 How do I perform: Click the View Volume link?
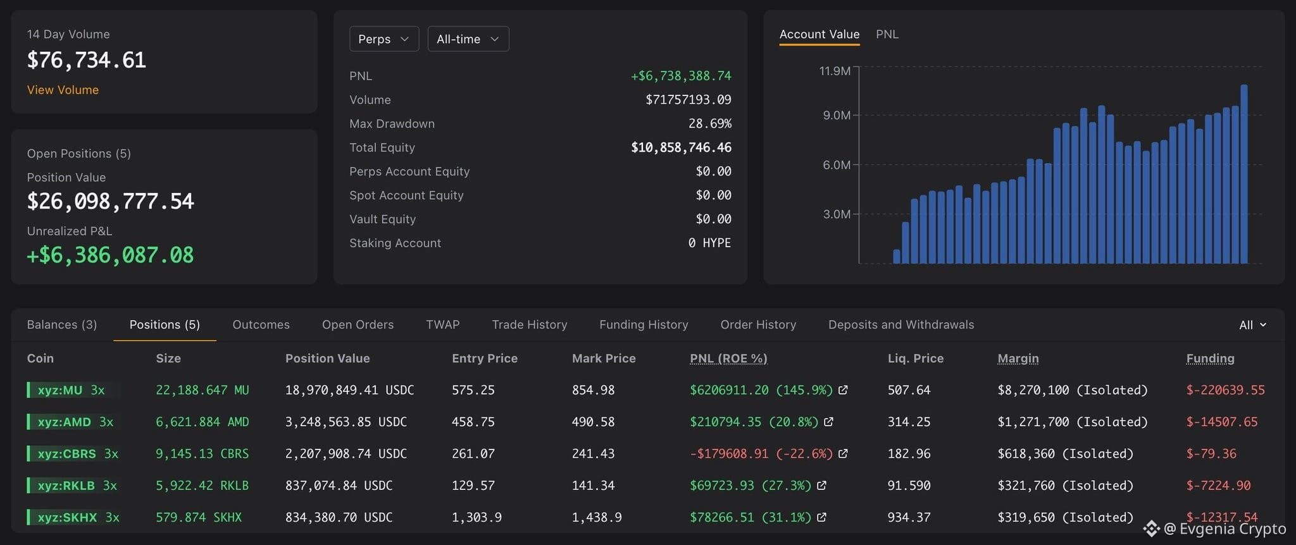(63, 90)
